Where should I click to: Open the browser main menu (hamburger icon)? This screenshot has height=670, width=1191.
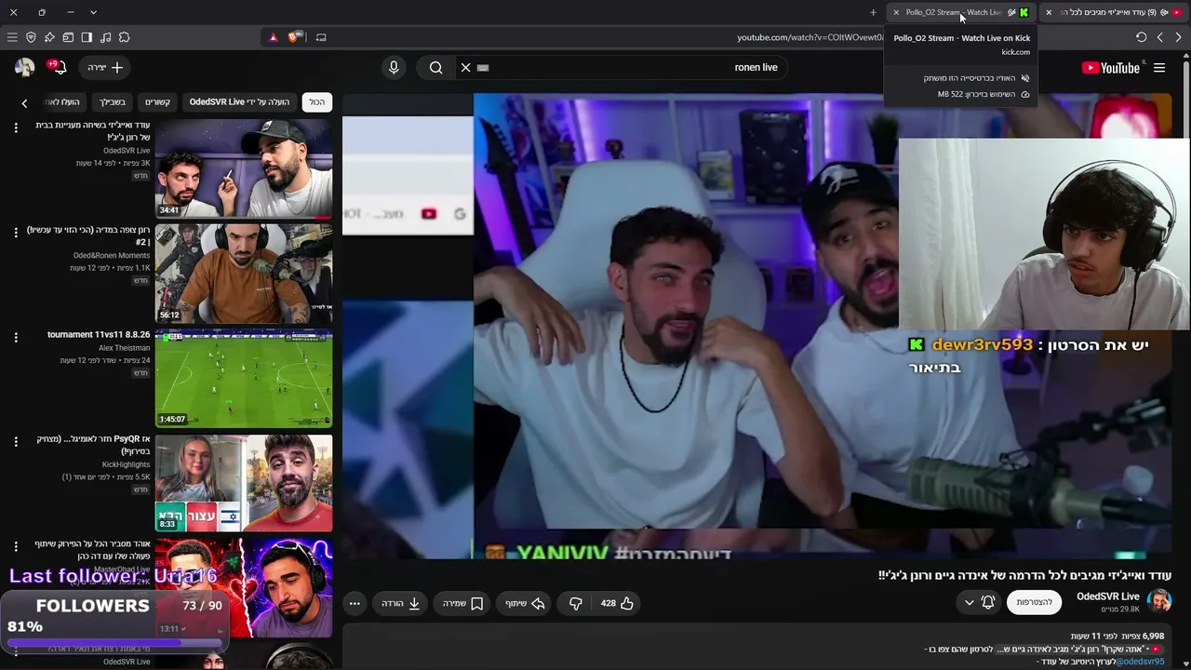(x=12, y=37)
